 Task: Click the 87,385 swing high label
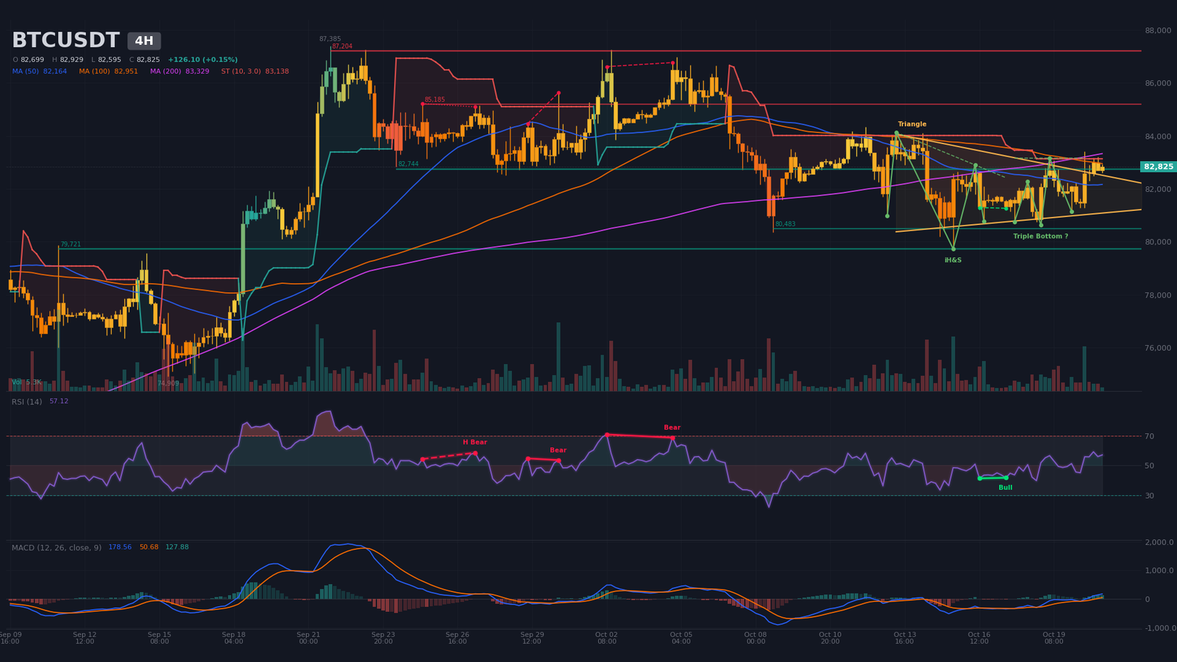point(330,39)
